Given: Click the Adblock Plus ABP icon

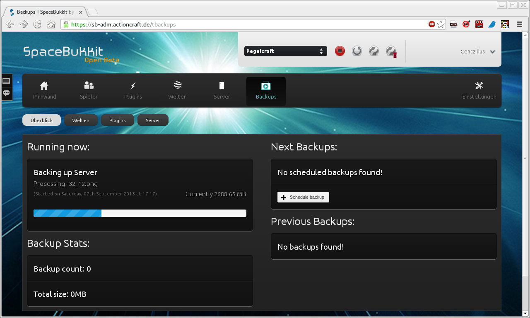Looking at the screenshot, I should coord(431,24).
